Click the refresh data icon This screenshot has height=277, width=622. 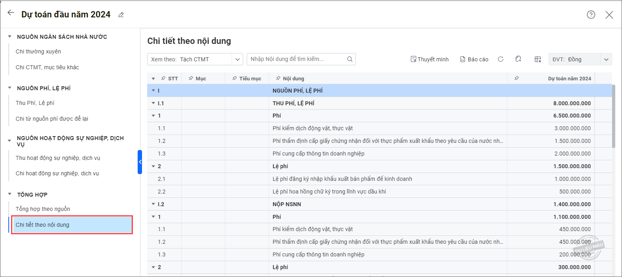click(501, 59)
